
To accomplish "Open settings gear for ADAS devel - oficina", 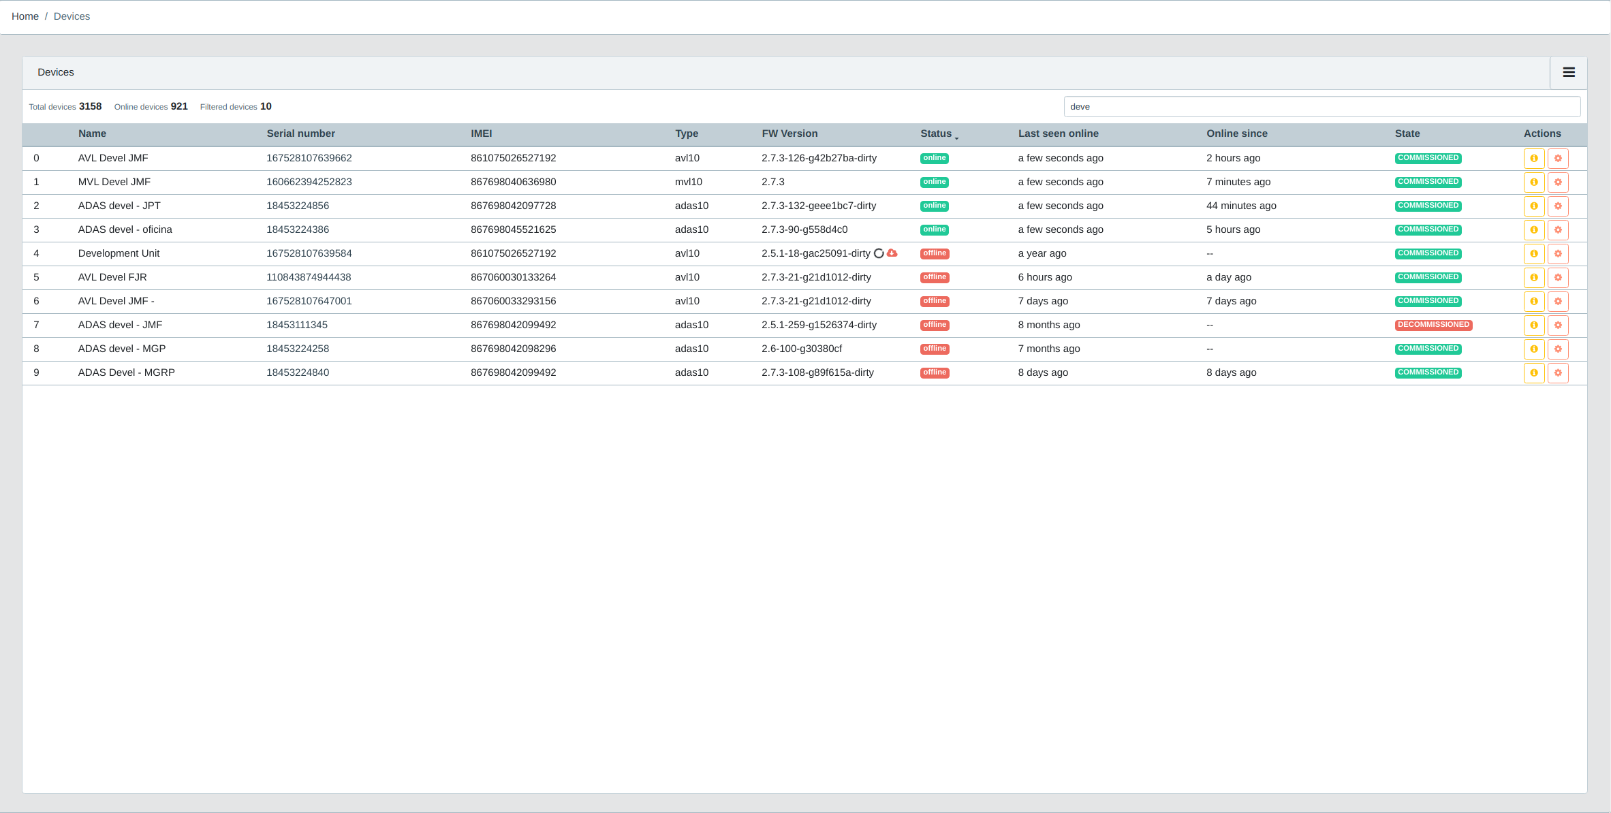I will (1557, 230).
